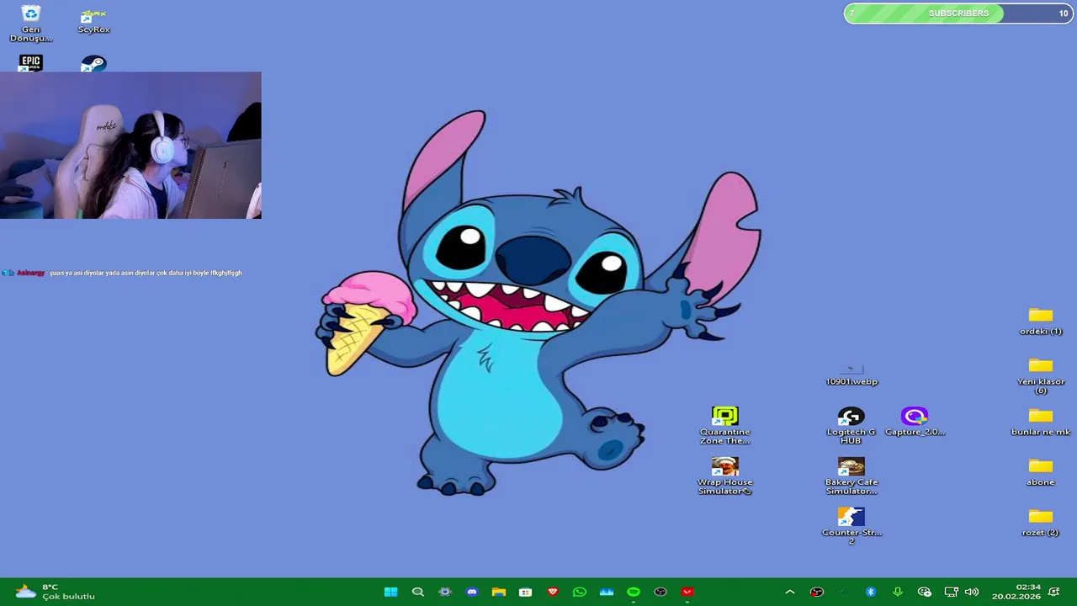Show hidden system tray icons chevron

(789, 592)
